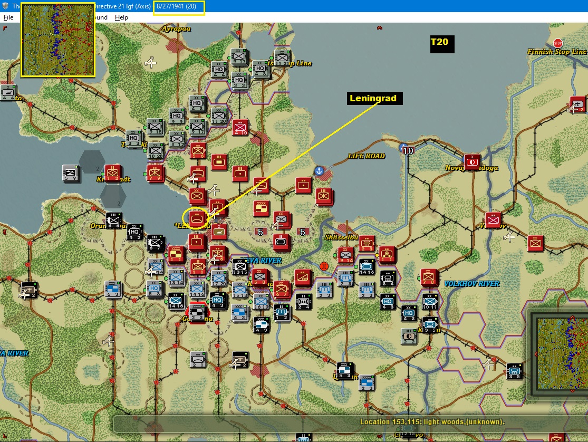Select the black armored division 14 16
The height and width of the screenshot is (442, 588).
point(367,267)
